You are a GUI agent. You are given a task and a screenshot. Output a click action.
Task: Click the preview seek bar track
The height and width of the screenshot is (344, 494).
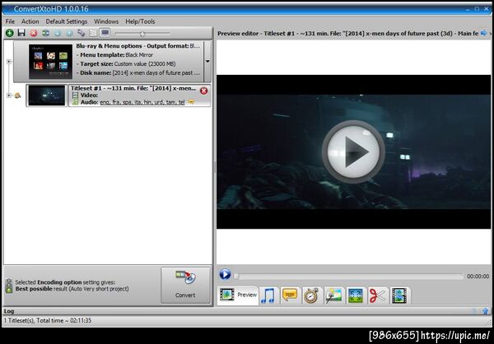(x=348, y=277)
